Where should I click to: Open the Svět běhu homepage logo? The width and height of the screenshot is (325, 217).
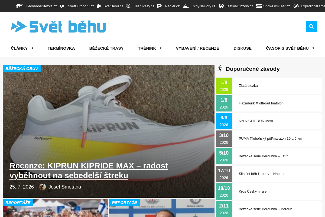coord(58,27)
